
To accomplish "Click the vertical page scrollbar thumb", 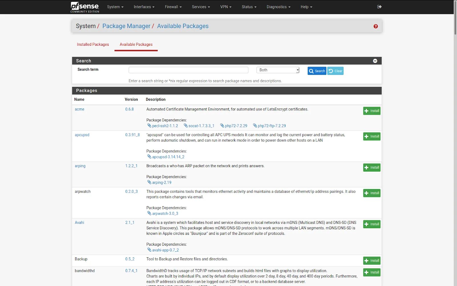I will (455, 18).
